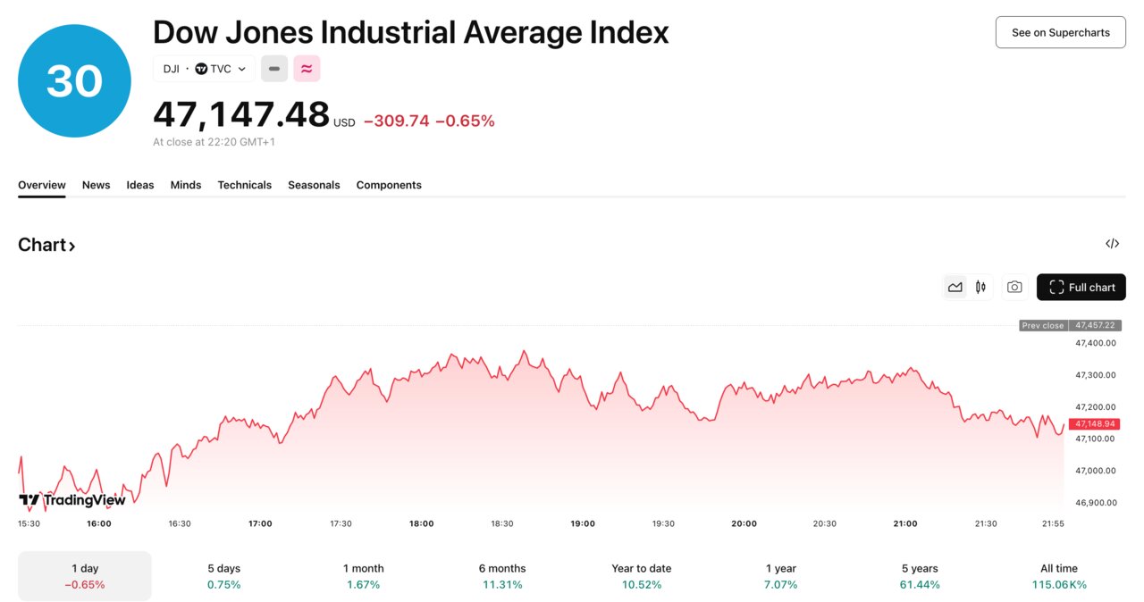Switch to the News tab
Screen dimensions: 1144x602
(x=96, y=185)
